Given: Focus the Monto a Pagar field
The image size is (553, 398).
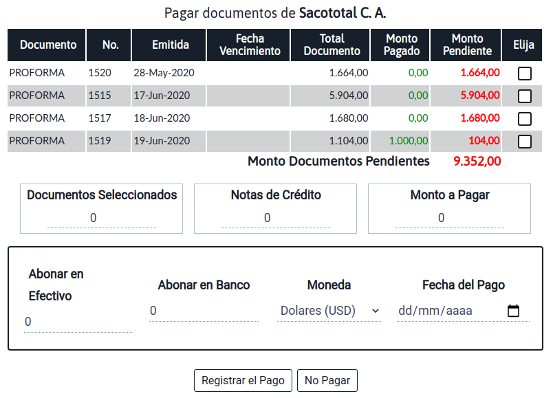Looking at the screenshot, I should 449,218.
